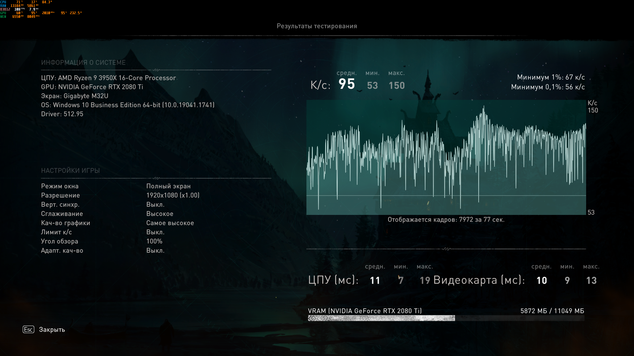Click the Сглаживание Высокое value
This screenshot has width=634, height=356.
coord(160,214)
